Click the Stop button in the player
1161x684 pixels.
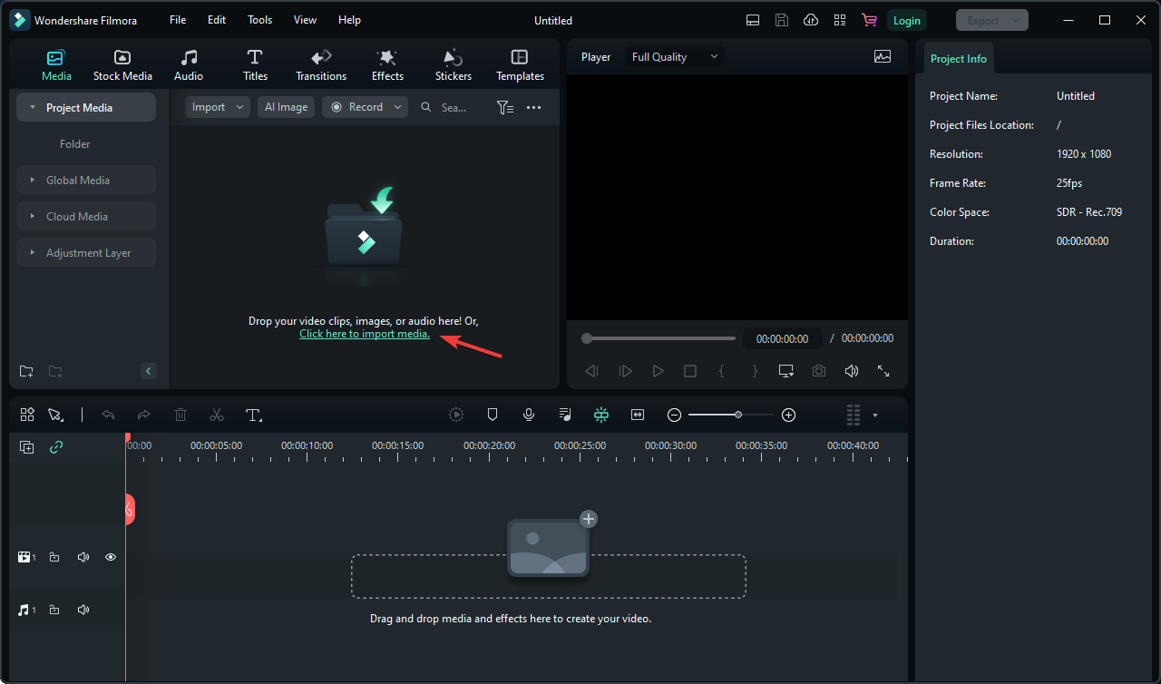point(690,371)
